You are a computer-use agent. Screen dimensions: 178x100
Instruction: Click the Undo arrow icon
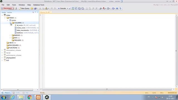52,8
